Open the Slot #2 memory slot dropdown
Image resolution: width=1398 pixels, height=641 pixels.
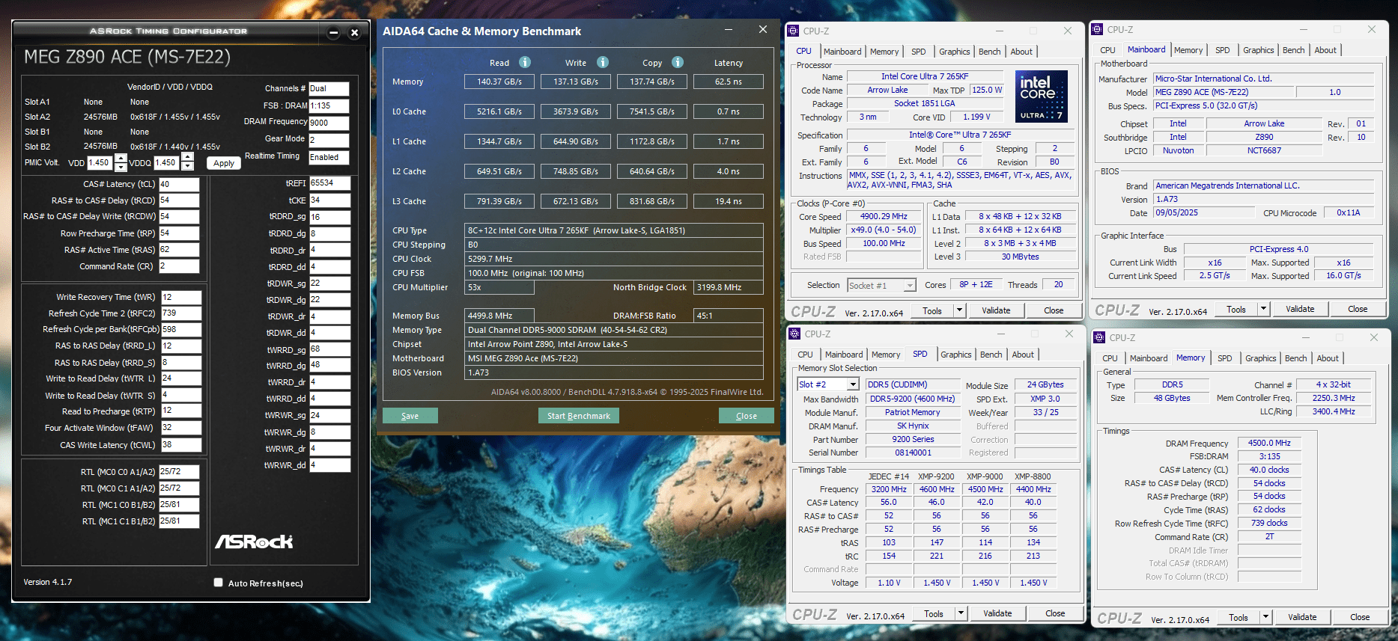tap(852, 384)
